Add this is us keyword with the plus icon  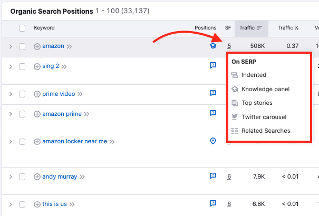click(x=37, y=204)
